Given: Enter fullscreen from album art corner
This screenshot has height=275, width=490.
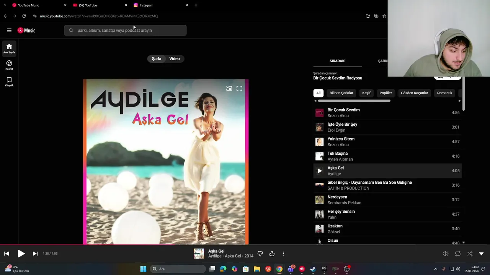Looking at the screenshot, I should point(239,88).
